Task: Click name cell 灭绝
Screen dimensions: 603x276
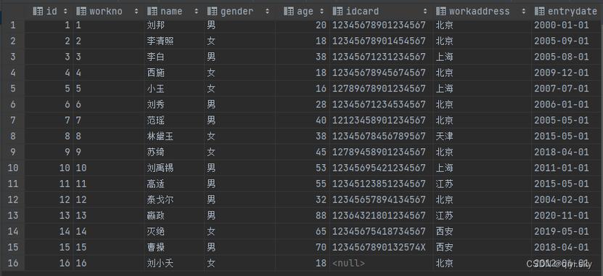Action: click(x=156, y=232)
